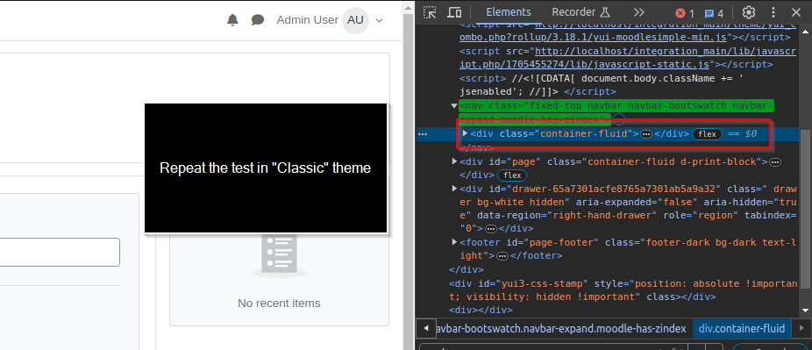Click the AU user avatar

point(355,20)
